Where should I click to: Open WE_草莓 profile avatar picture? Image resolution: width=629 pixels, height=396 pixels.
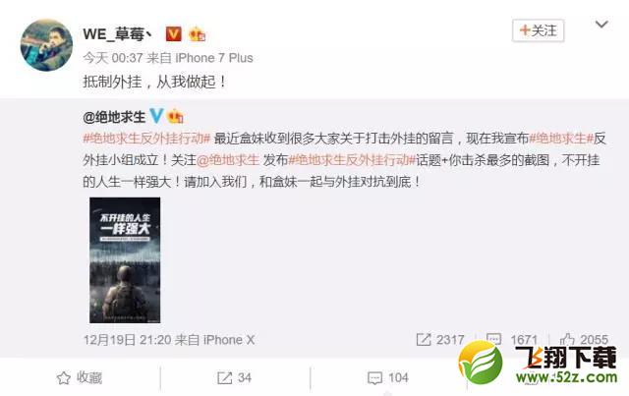[46, 45]
